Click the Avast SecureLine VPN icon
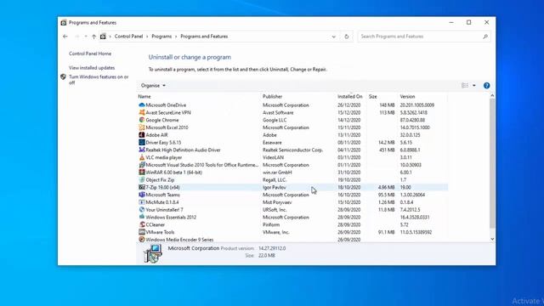 142,112
